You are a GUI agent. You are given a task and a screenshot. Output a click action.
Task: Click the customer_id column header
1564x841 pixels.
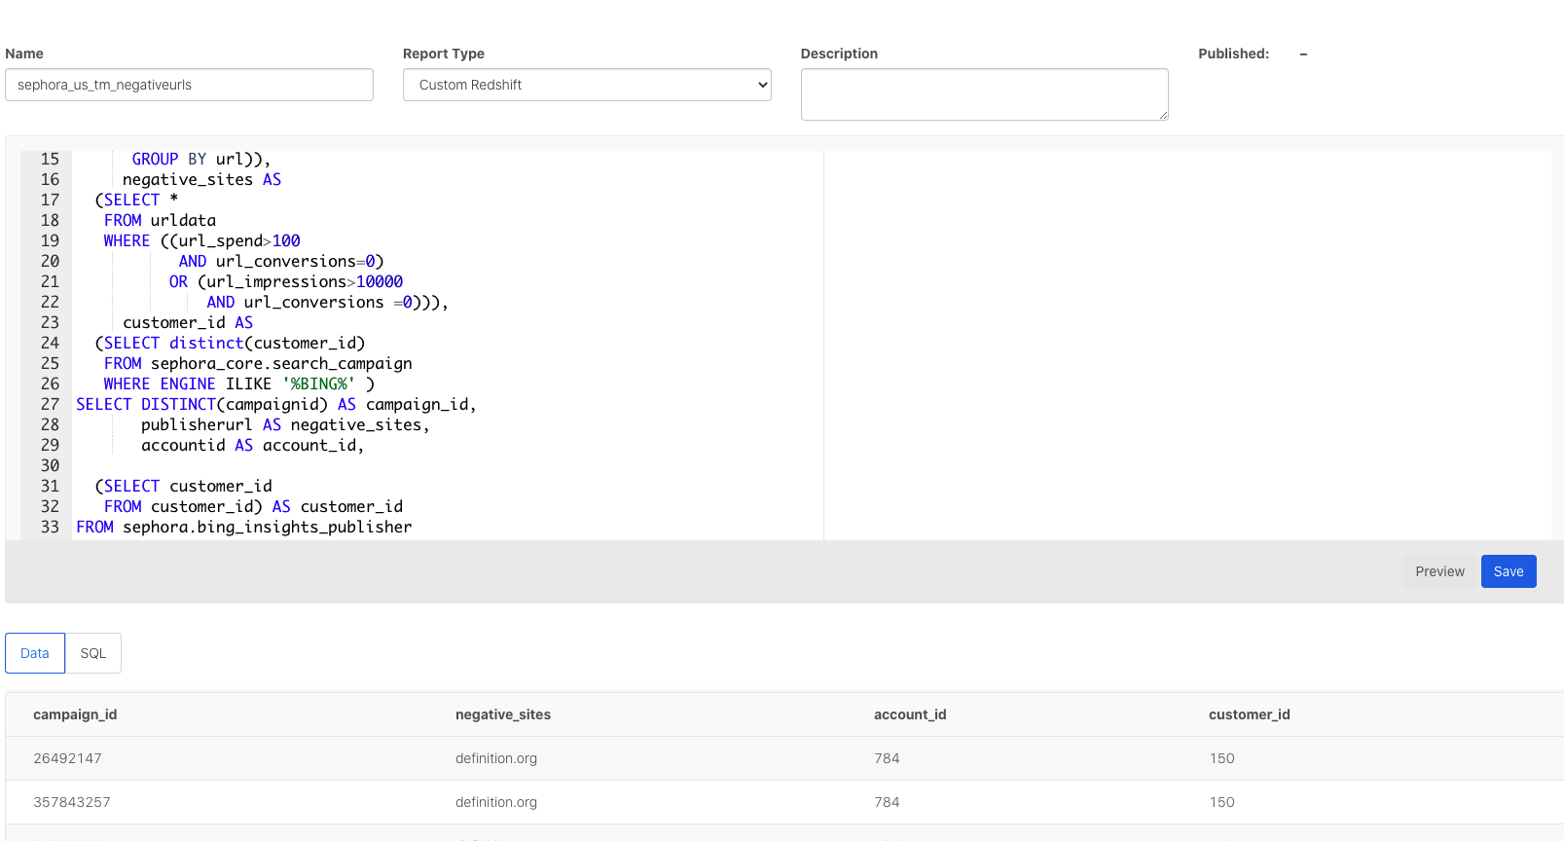click(1250, 714)
